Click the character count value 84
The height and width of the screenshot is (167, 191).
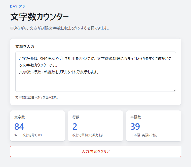19,127
